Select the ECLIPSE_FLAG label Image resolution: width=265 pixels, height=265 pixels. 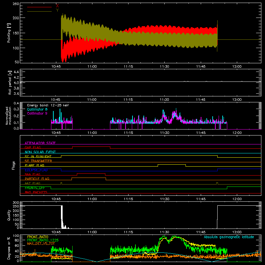click(x=36, y=170)
